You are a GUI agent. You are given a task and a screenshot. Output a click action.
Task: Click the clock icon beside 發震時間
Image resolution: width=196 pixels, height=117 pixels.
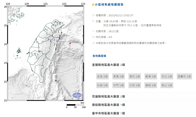pyautogui.click(x=93, y=15)
